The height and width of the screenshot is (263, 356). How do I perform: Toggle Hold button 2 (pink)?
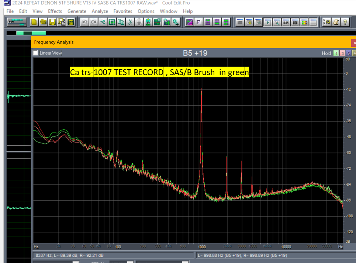342,53
